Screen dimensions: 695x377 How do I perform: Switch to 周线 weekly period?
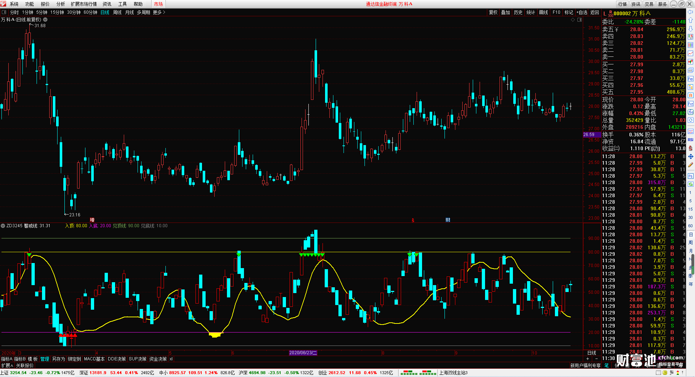tap(117, 12)
